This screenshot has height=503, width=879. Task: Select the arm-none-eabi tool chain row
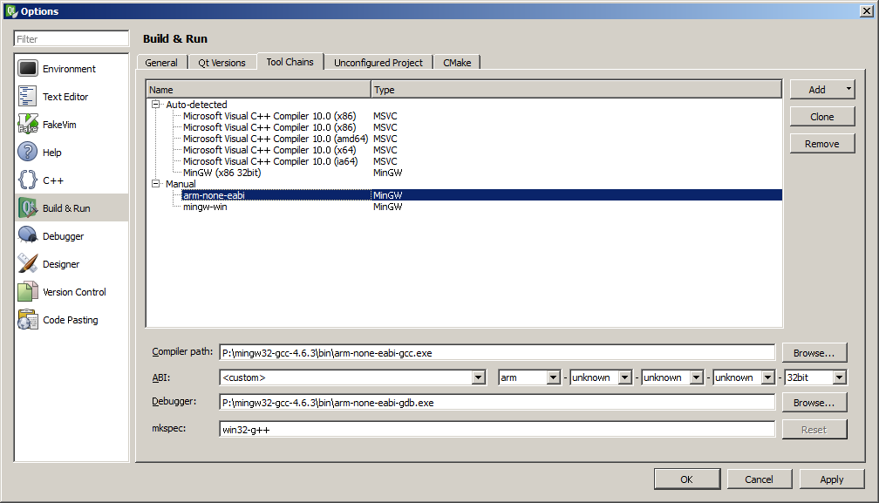465,195
